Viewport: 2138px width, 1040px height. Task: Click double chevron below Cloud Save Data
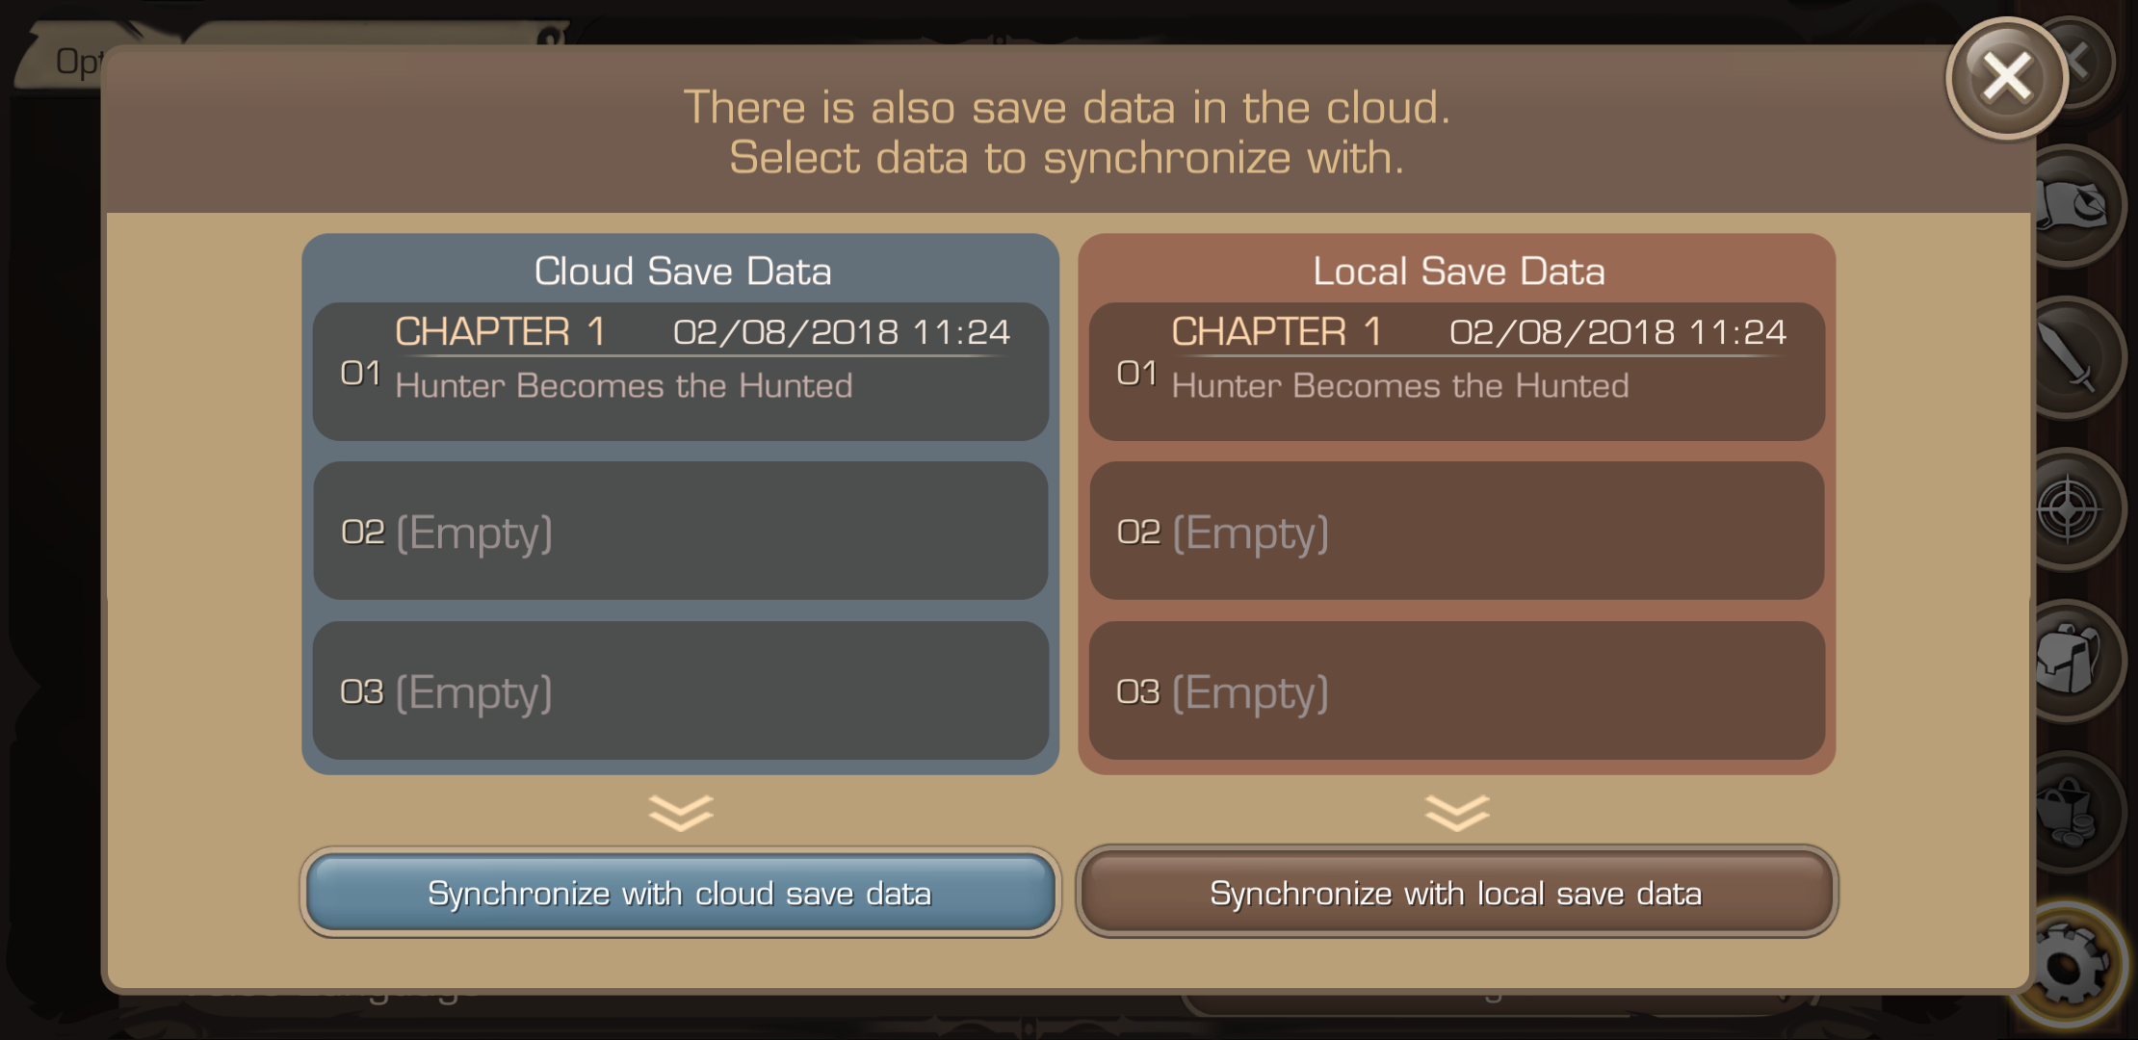[x=680, y=813]
